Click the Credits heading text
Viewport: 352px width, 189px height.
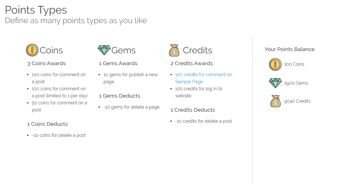[x=197, y=50]
